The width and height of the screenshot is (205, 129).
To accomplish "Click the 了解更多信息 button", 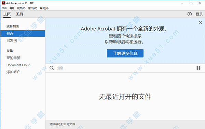I will click(x=125, y=53).
